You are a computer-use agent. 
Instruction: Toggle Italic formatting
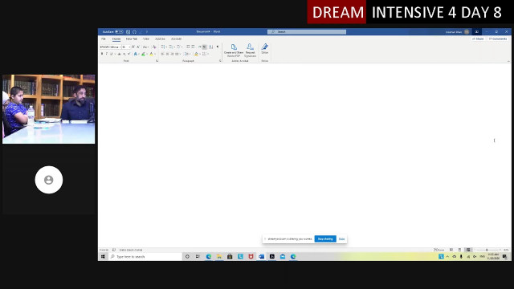point(107,54)
